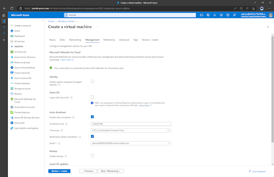Open the ellipsis next to the page title

coord(97,27)
